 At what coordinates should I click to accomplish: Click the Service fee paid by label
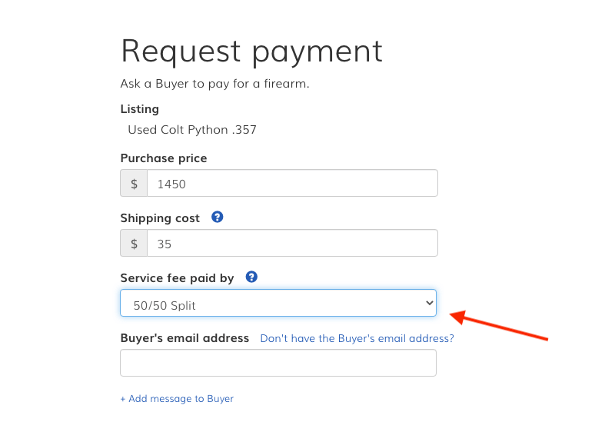177,278
